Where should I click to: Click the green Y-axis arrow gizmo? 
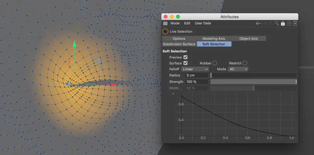pos(74,44)
